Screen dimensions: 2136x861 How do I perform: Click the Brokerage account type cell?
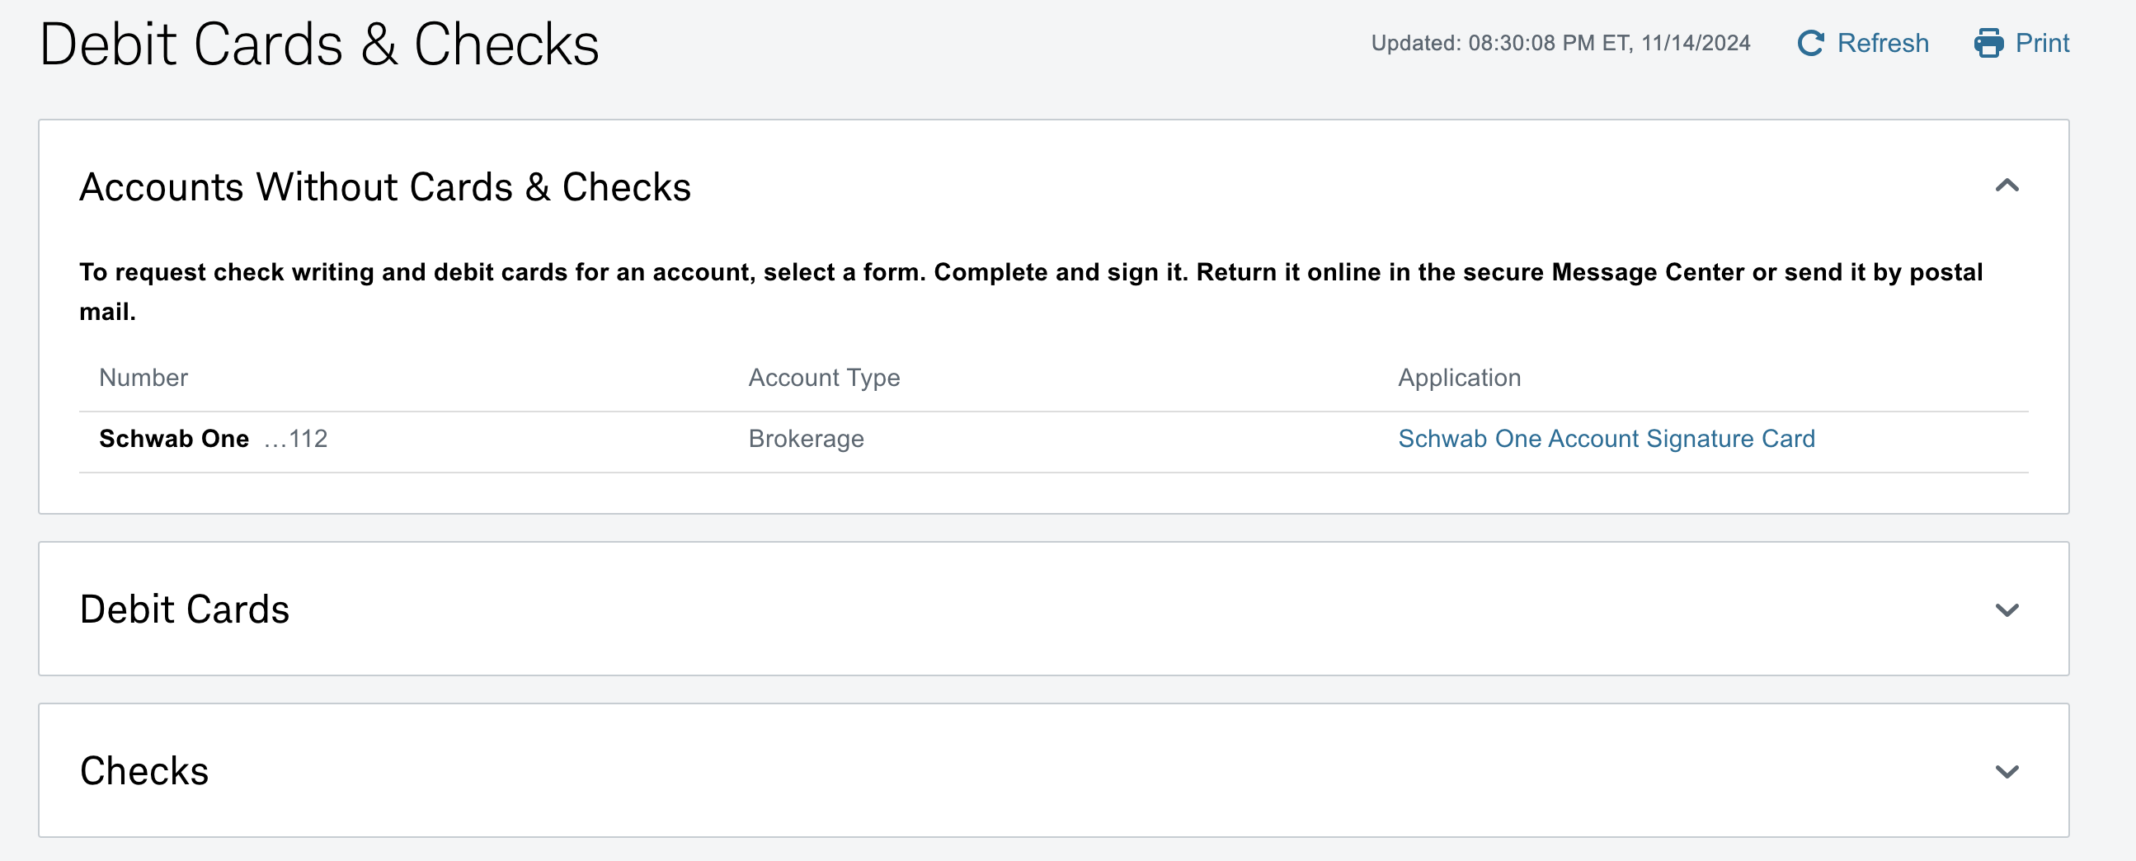coord(806,439)
